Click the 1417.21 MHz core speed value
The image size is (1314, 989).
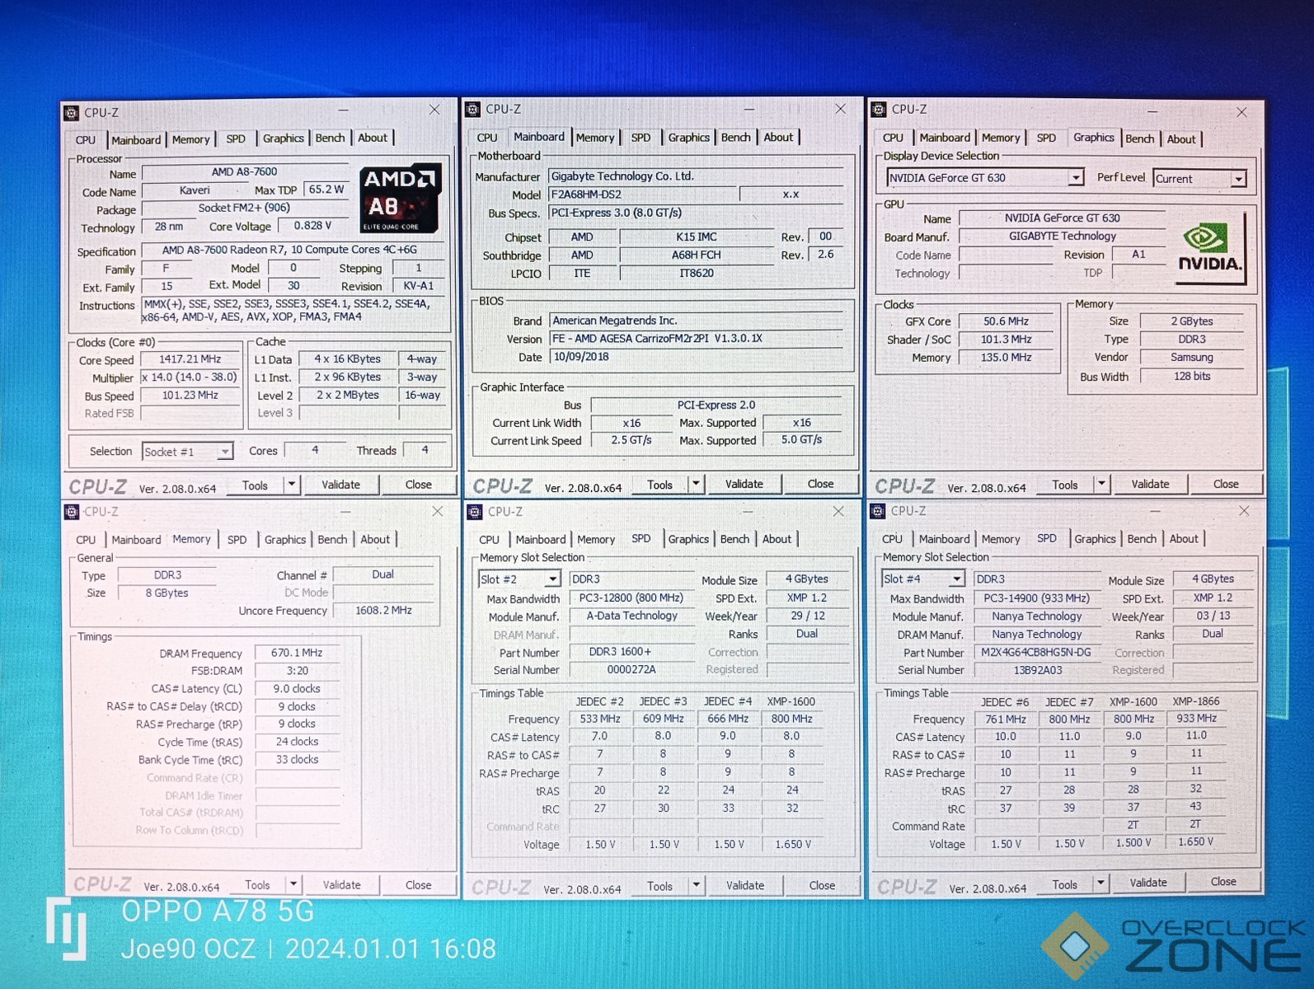[190, 359]
